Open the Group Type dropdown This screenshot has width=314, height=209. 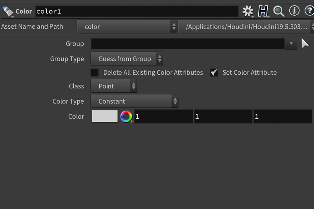[x=127, y=59]
